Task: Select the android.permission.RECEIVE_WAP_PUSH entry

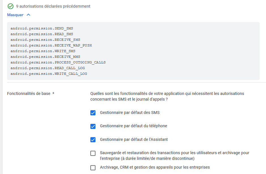Action: pos(51,45)
